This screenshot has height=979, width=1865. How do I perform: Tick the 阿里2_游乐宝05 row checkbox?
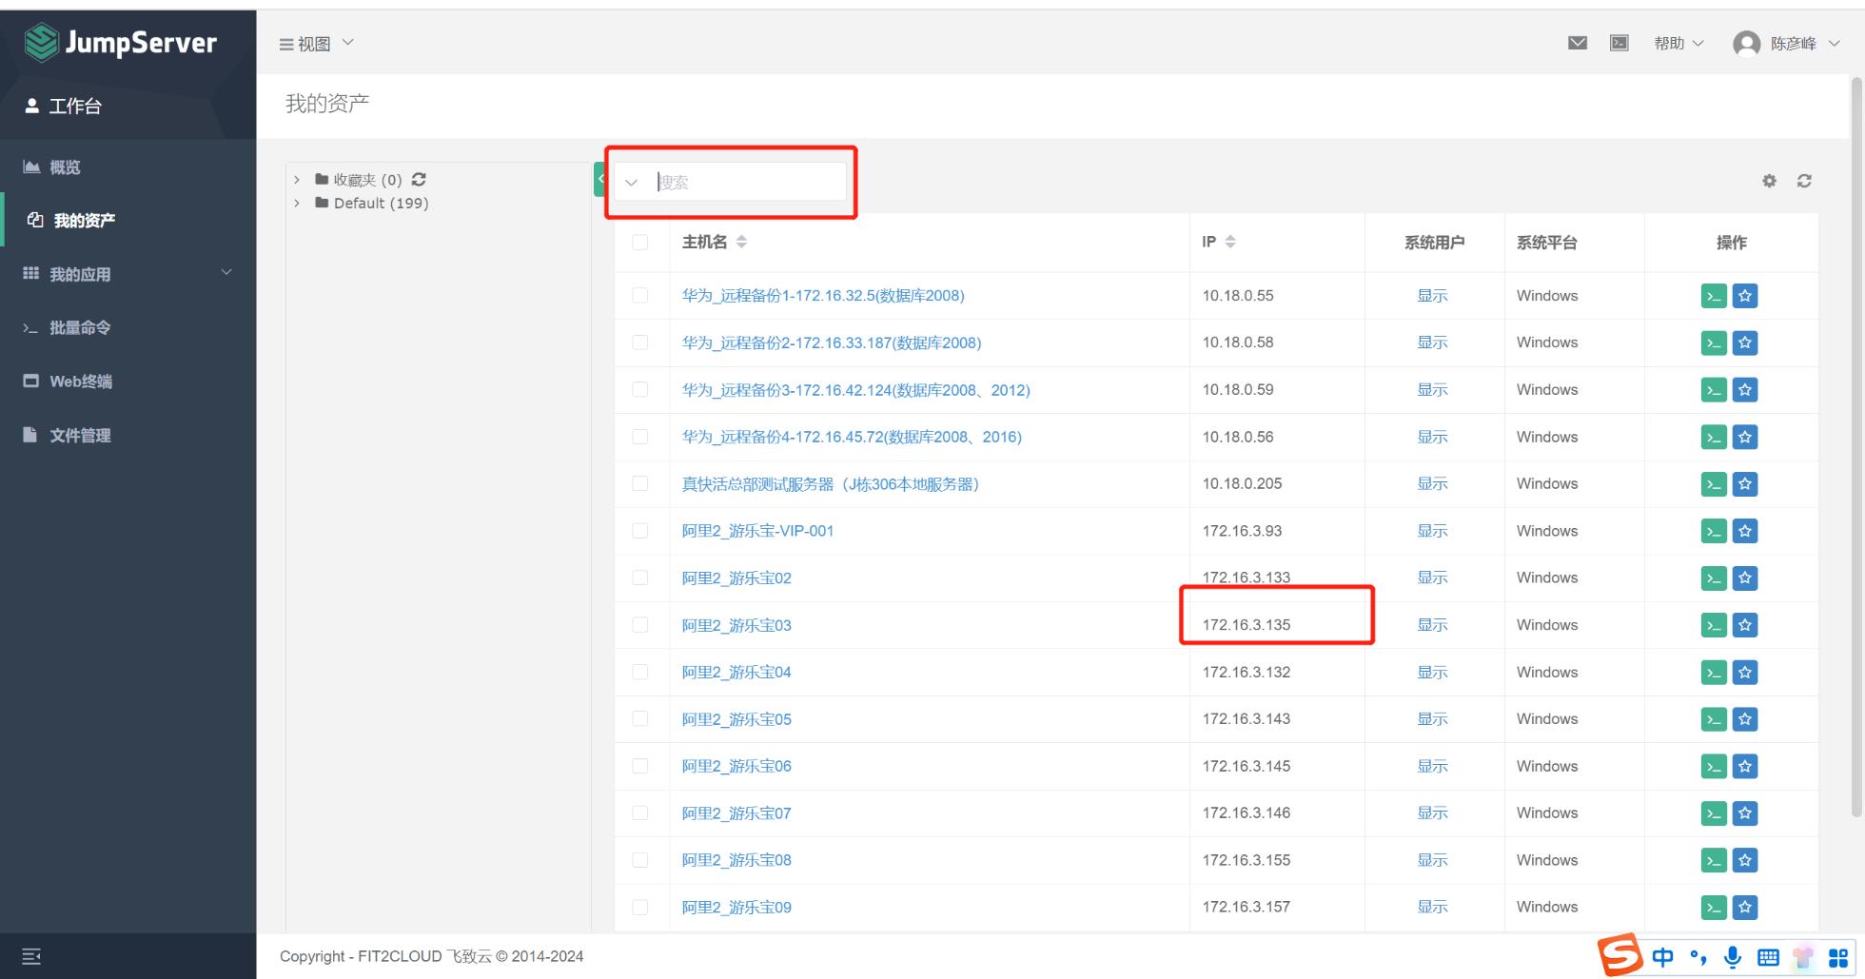[x=640, y=719]
